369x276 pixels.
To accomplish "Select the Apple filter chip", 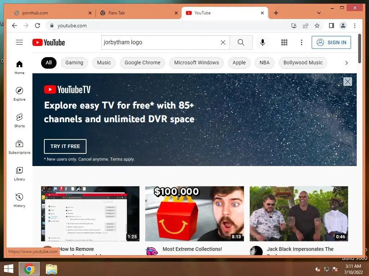I will click(x=239, y=63).
